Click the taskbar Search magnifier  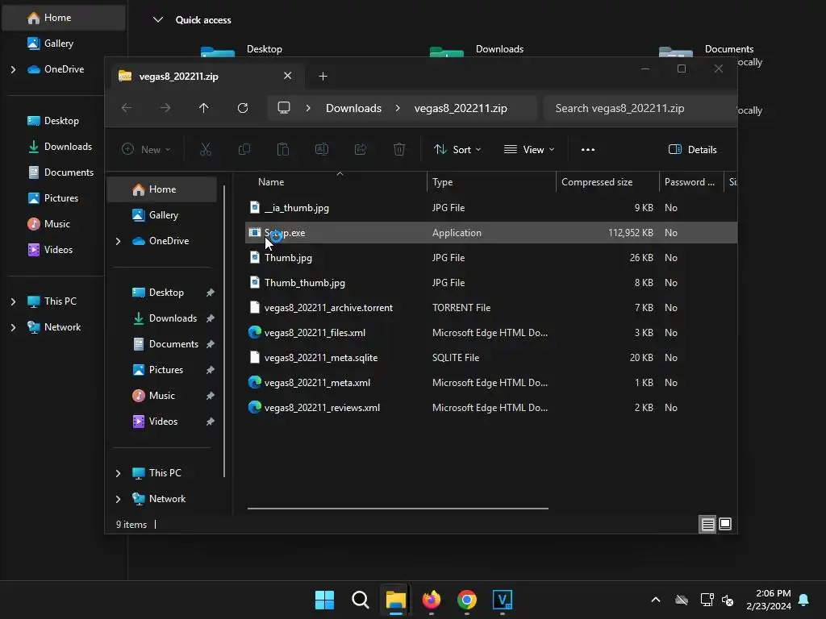361,600
